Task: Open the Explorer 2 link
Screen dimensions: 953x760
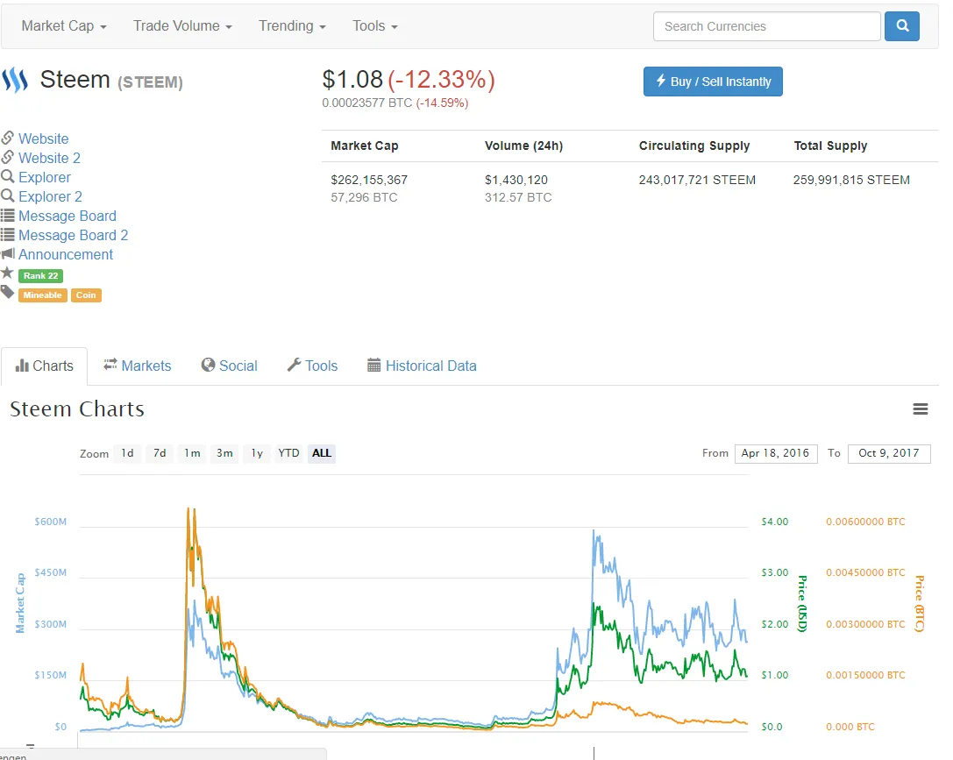Action: coord(50,197)
